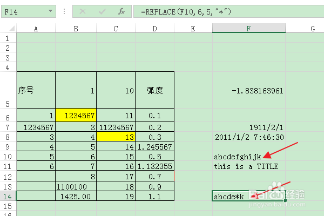The height and width of the screenshot is (216, 324).
Task: Click the active cell showing abcde*k
Action: [249, 196]
